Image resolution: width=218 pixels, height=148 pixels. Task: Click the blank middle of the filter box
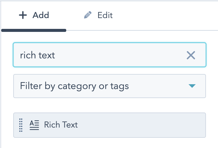tap(158, 86)
